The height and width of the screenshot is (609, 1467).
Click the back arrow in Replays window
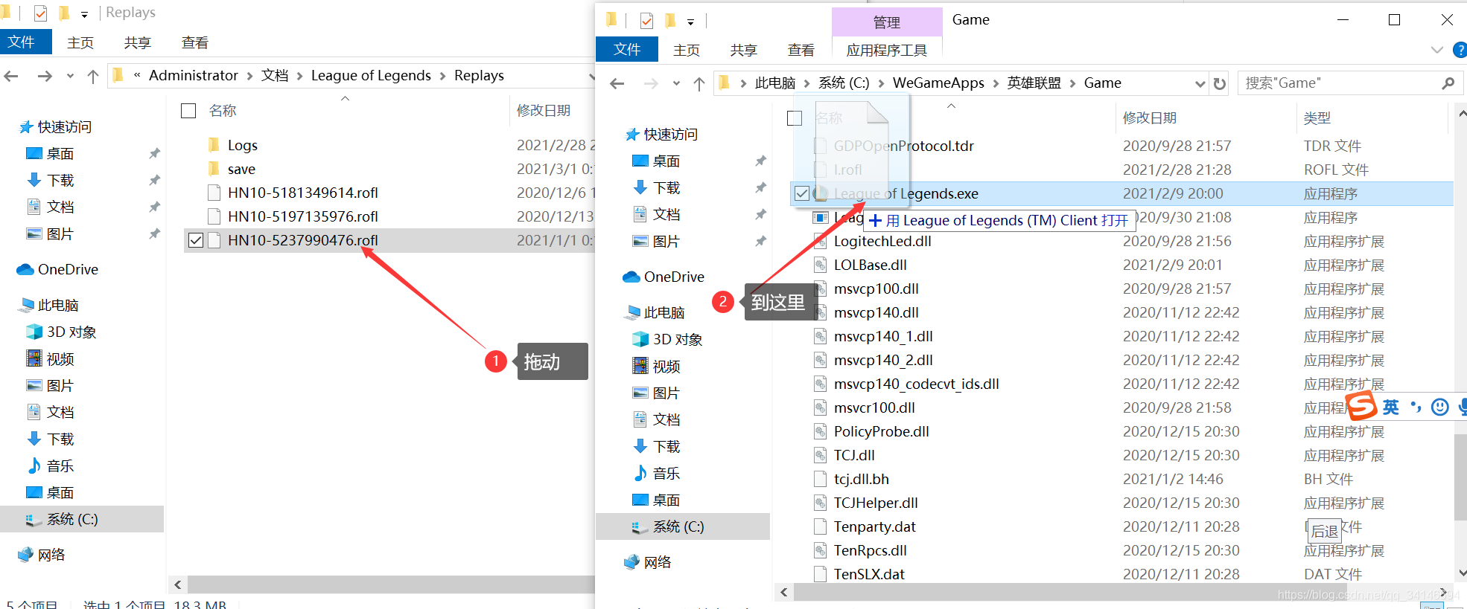[x=11, y=76]
